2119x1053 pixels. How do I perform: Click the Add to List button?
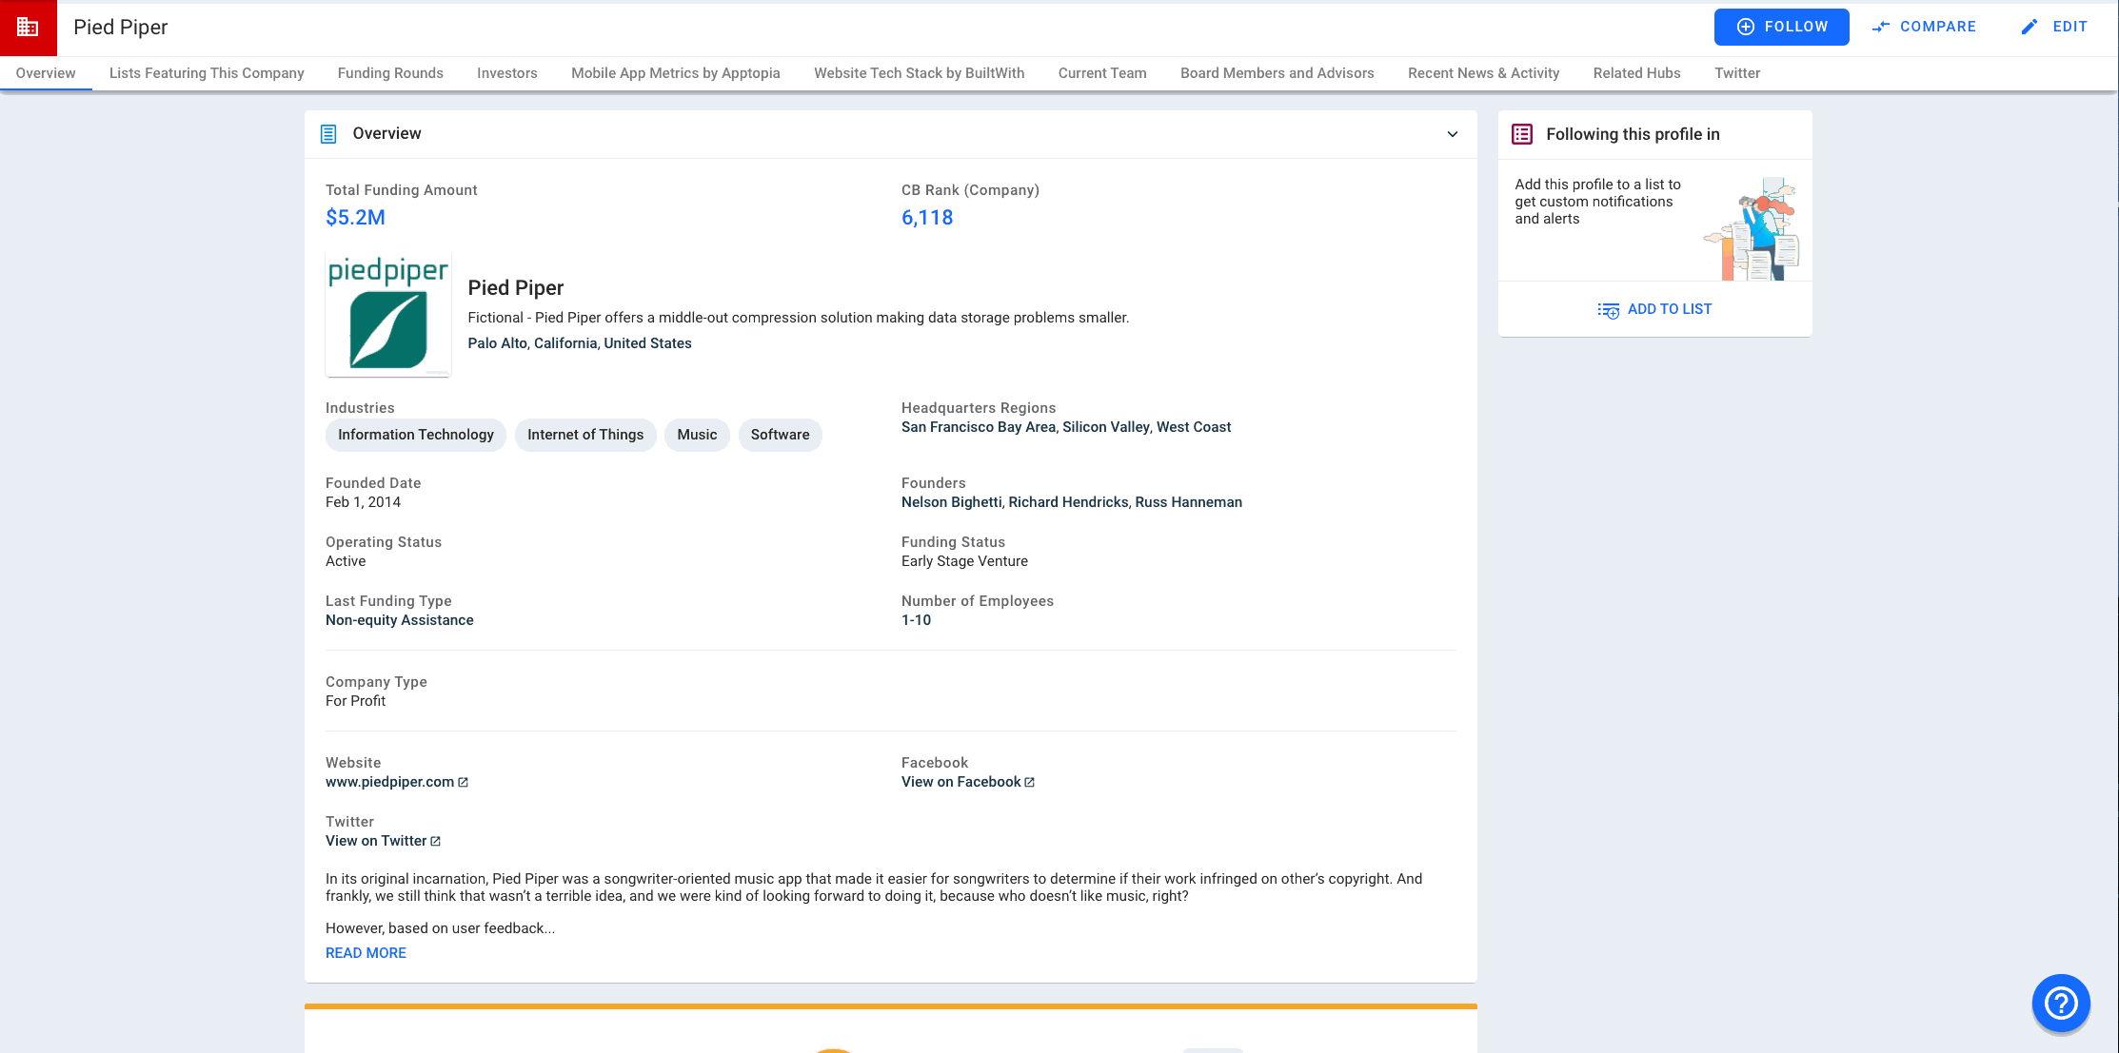coord(1655,309)
